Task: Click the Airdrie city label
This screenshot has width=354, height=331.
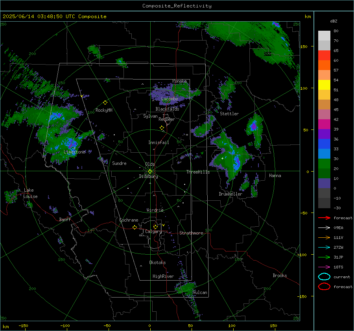Action: click(155, 210)
